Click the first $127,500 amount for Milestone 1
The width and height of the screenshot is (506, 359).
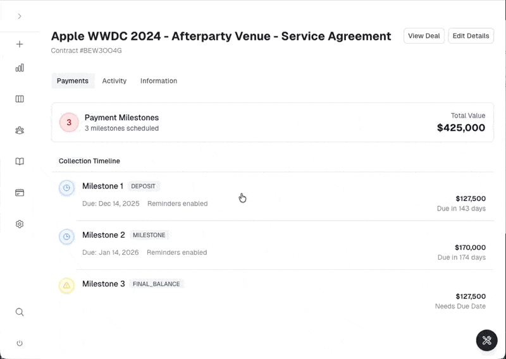(x=471, y=198)
